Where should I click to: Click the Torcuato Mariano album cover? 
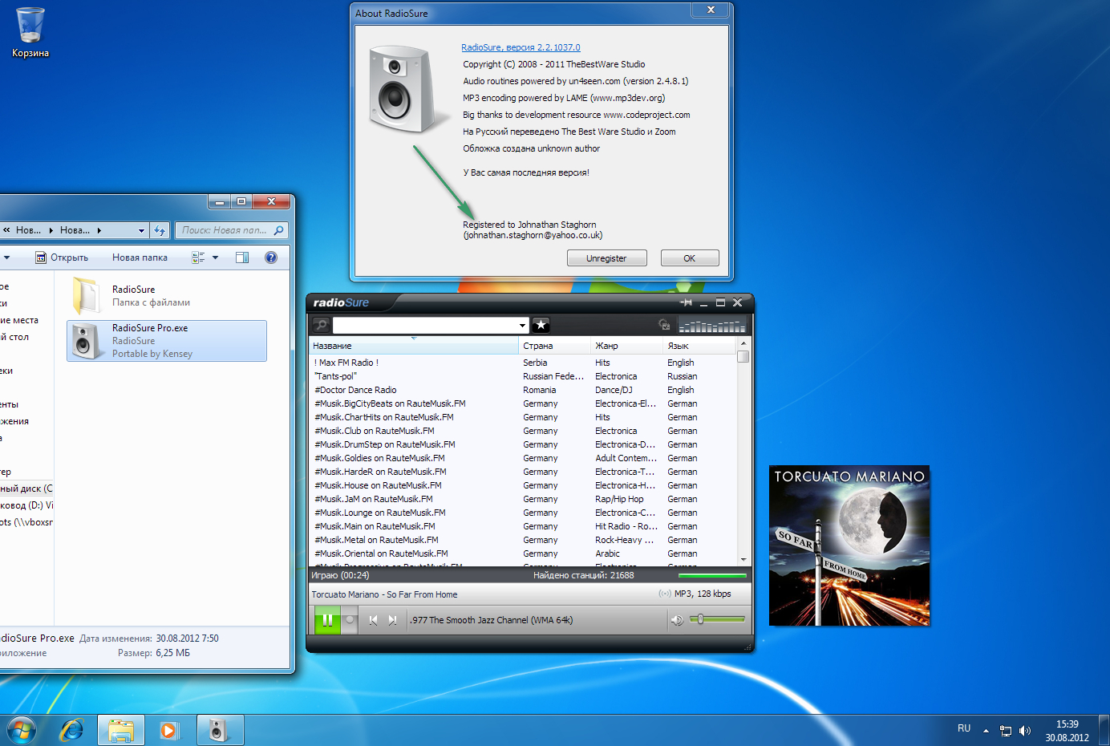tap(849, 545)
